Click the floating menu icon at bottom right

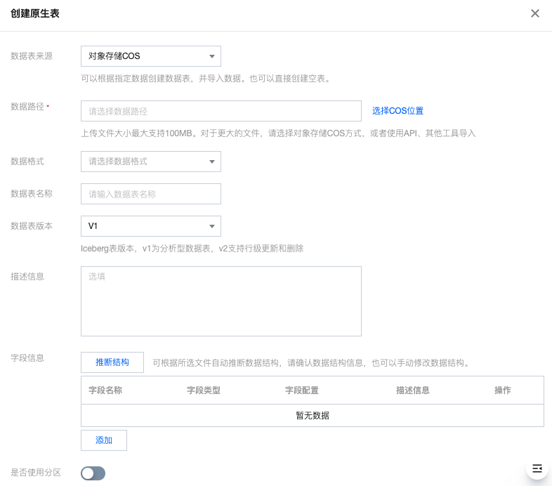pyautogui.click(x=537, y=468)
